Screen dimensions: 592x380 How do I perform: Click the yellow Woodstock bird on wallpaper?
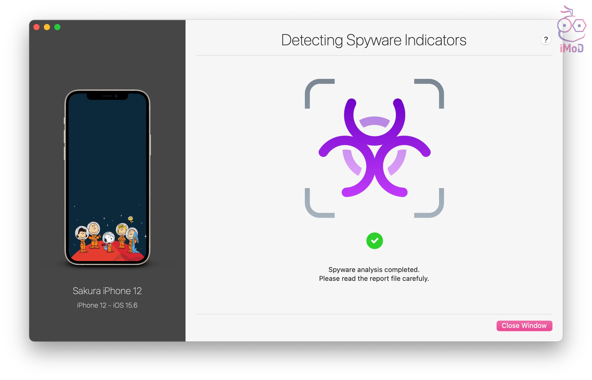tap(131, 219)
